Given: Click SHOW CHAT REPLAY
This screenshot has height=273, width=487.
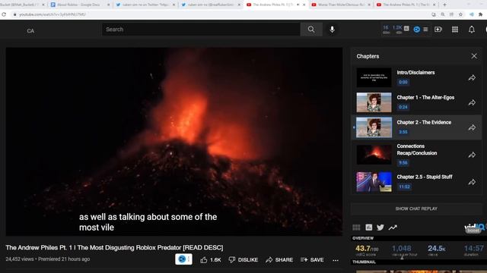Looking at the screenshot, I should tap(416, 209).
